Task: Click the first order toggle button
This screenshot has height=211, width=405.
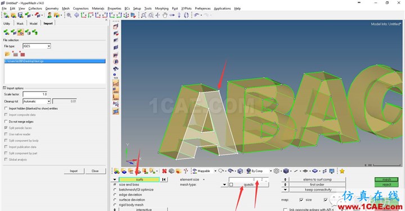Action: tap(317, 185)
